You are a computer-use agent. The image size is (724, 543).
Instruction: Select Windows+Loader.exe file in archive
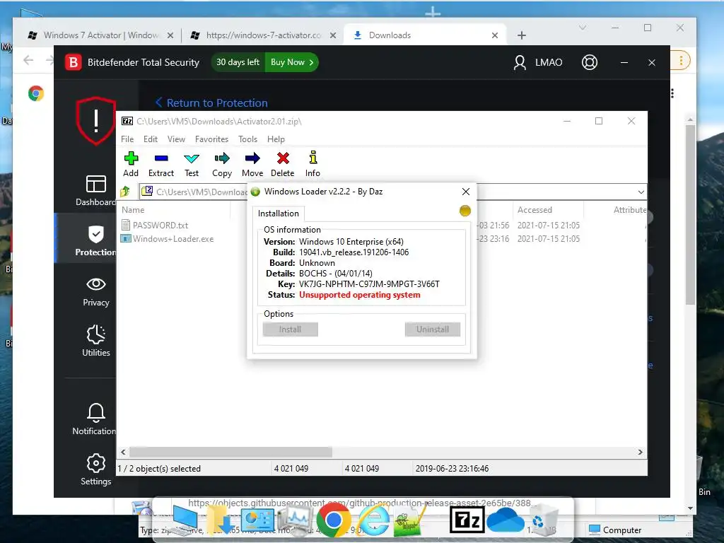pos(173,239)
